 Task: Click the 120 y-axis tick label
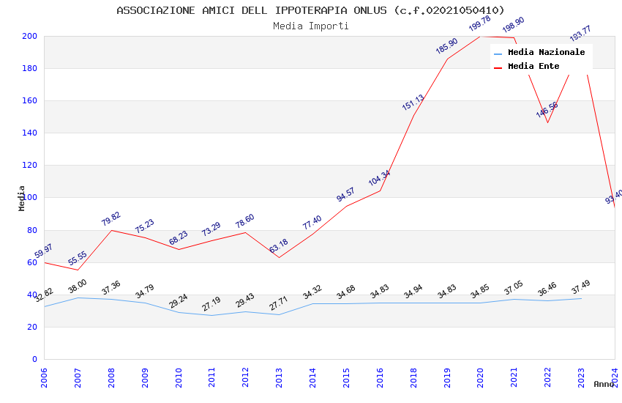(30, 165)
